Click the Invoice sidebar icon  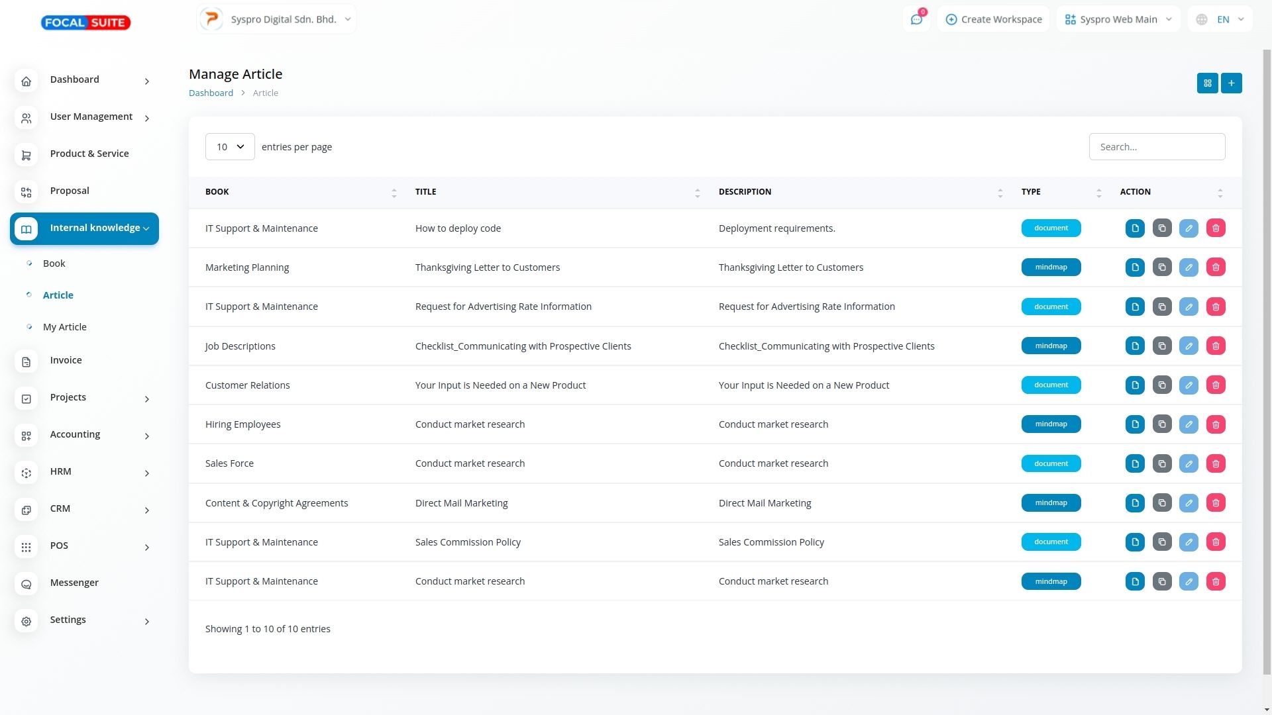pos(26,362)
